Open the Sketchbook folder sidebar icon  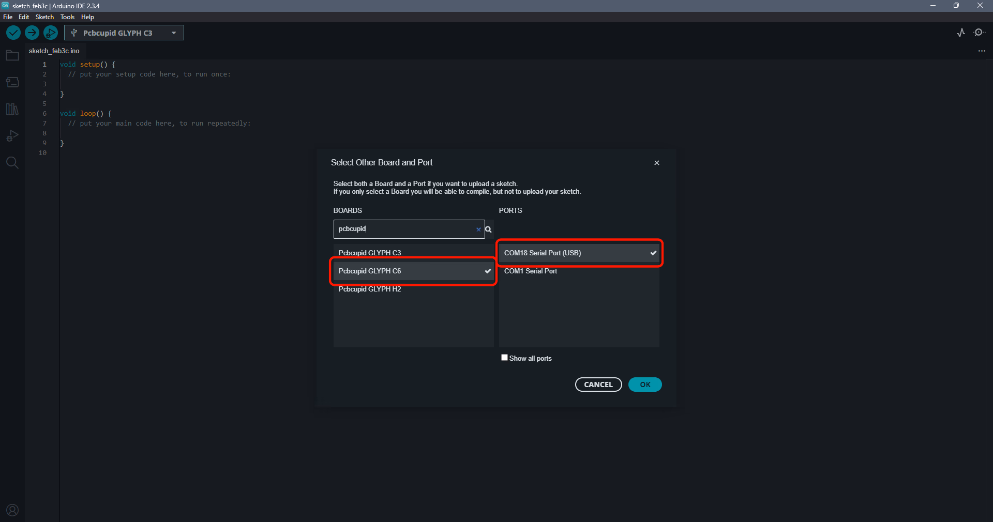pos(12,56)
